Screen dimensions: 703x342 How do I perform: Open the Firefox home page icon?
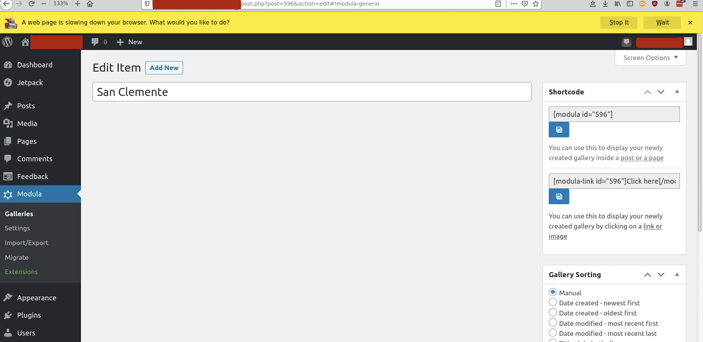click(90, 4)
